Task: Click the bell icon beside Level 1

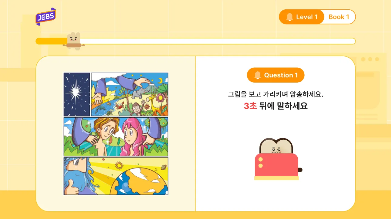Action: click(x=290, y=17)
